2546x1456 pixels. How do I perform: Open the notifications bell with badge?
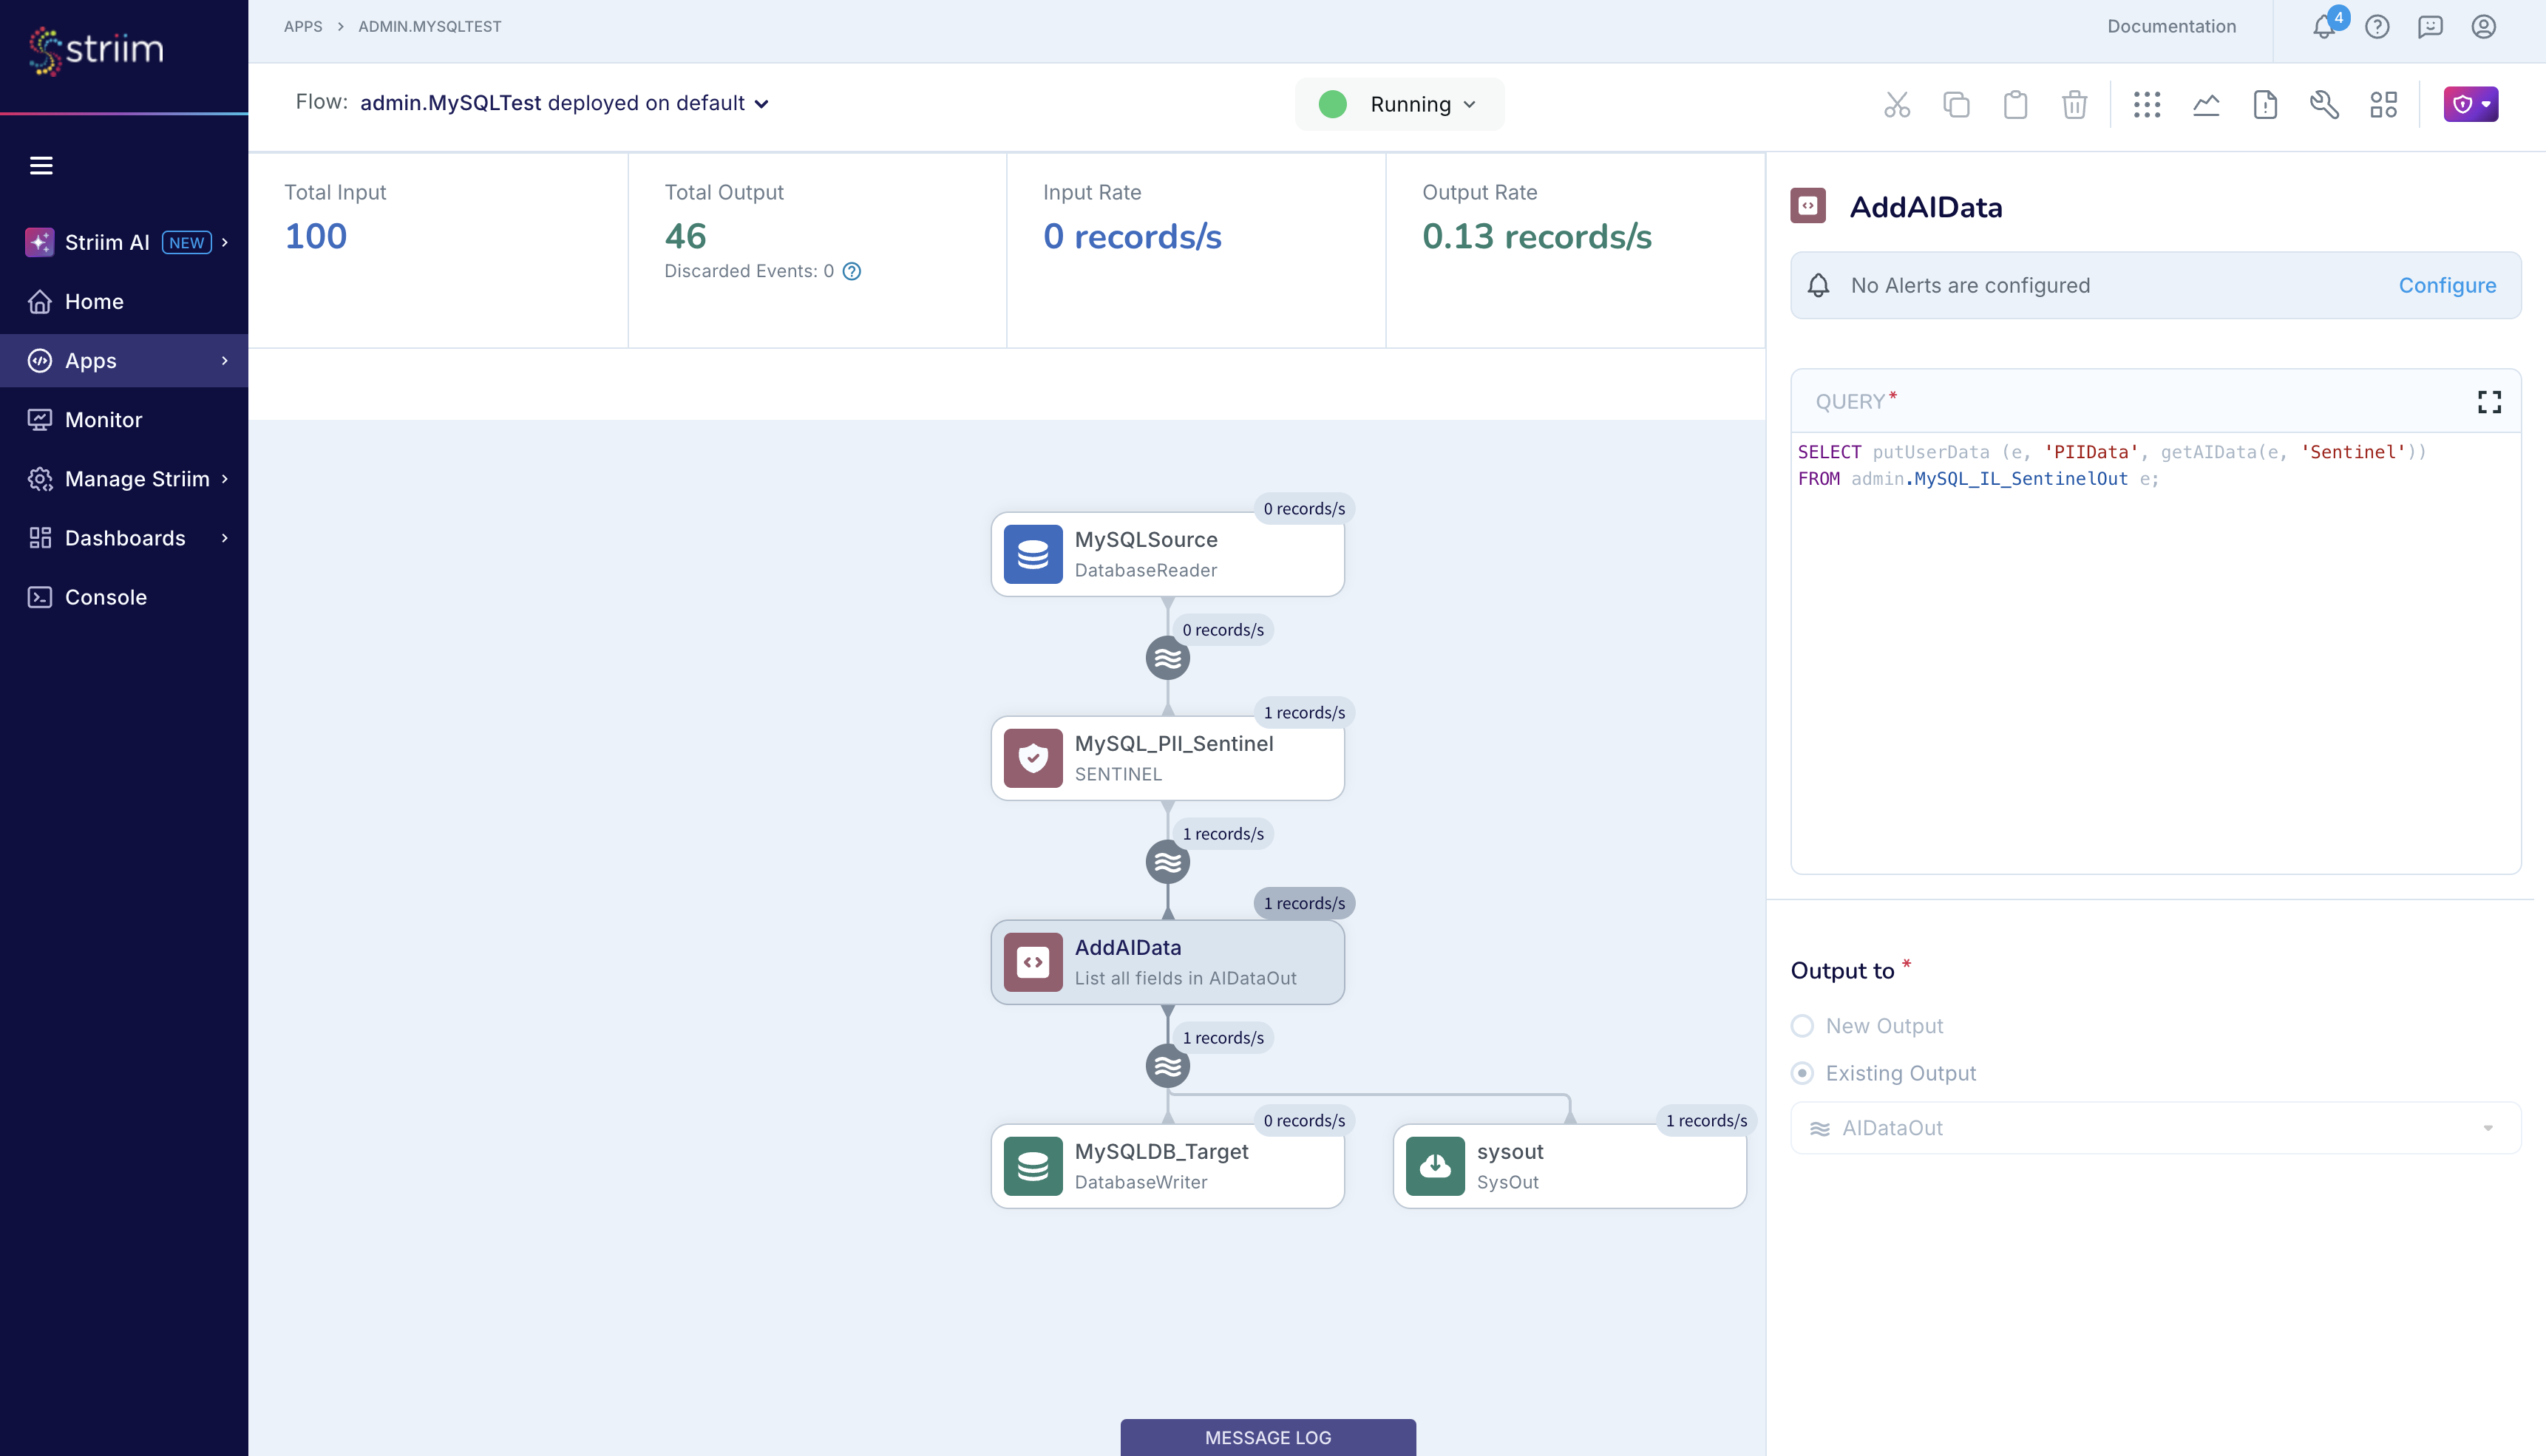(2324, 27)
